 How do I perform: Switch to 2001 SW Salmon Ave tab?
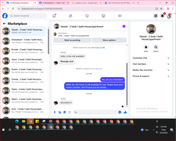119,3
